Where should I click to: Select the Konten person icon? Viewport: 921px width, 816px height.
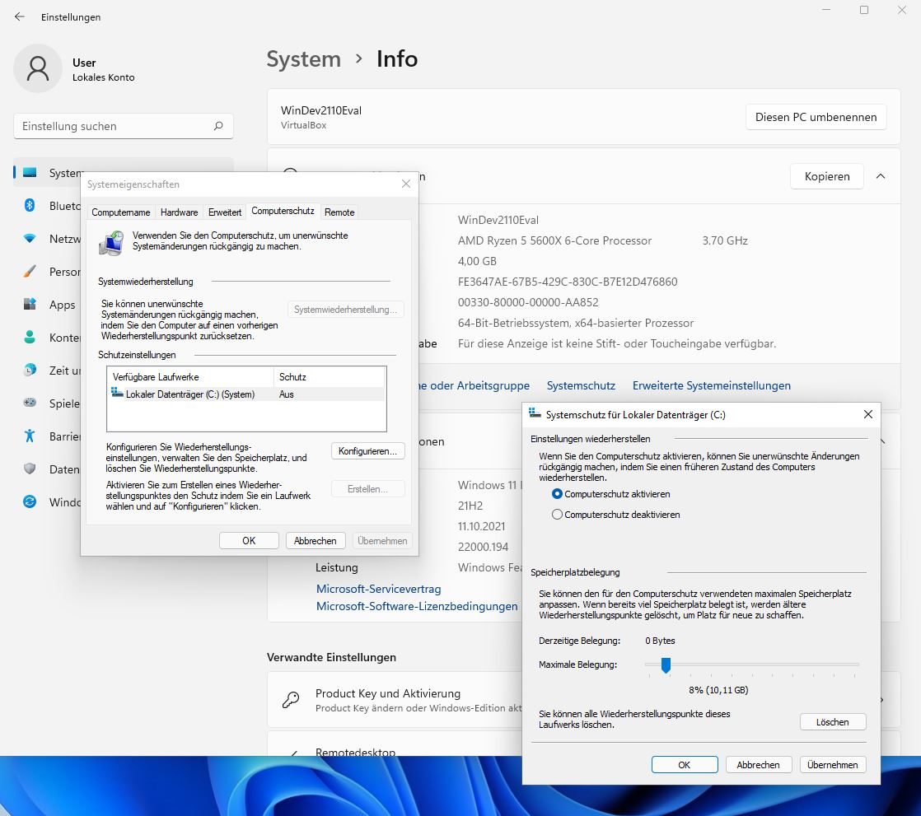pos(30,338)
